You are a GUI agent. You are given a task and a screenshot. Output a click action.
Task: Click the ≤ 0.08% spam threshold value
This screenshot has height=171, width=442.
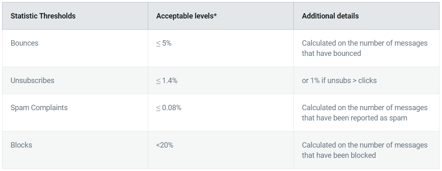coord(169,108)
